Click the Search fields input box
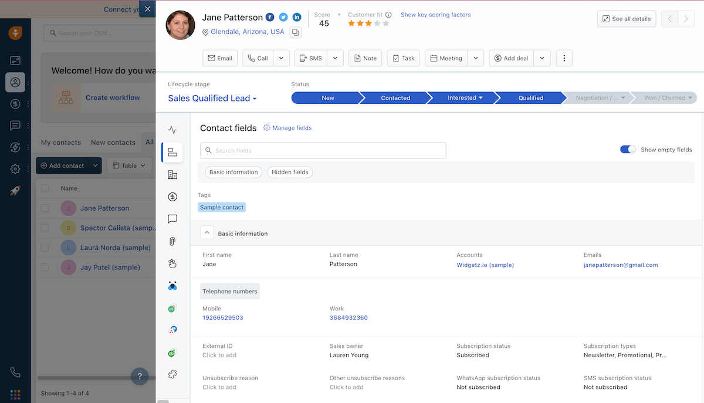This screenshot has height=403, width=704. [323, 151]
